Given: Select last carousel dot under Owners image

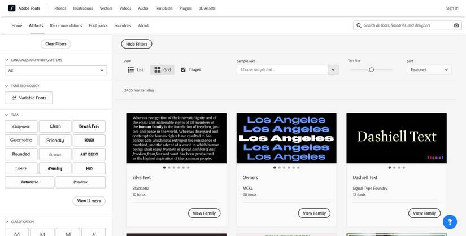Looking at the screenshot, I should 298,168.
